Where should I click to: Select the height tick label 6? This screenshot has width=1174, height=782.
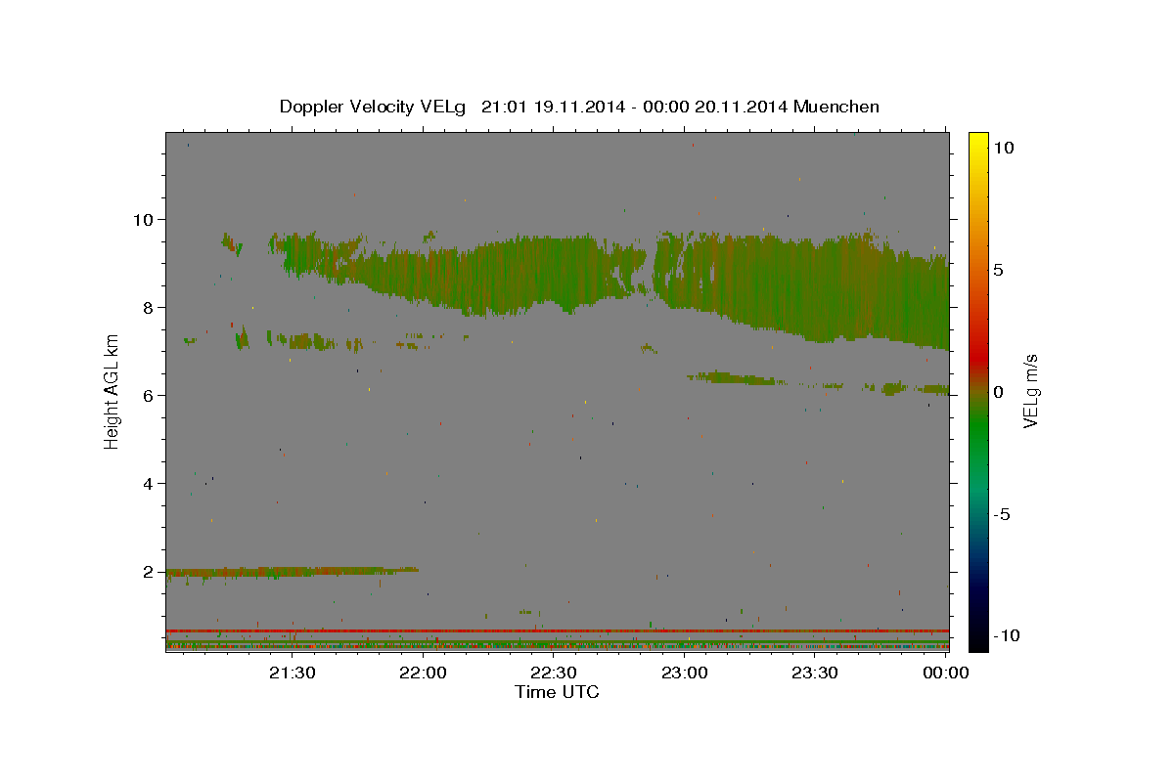tap(150, 395)
